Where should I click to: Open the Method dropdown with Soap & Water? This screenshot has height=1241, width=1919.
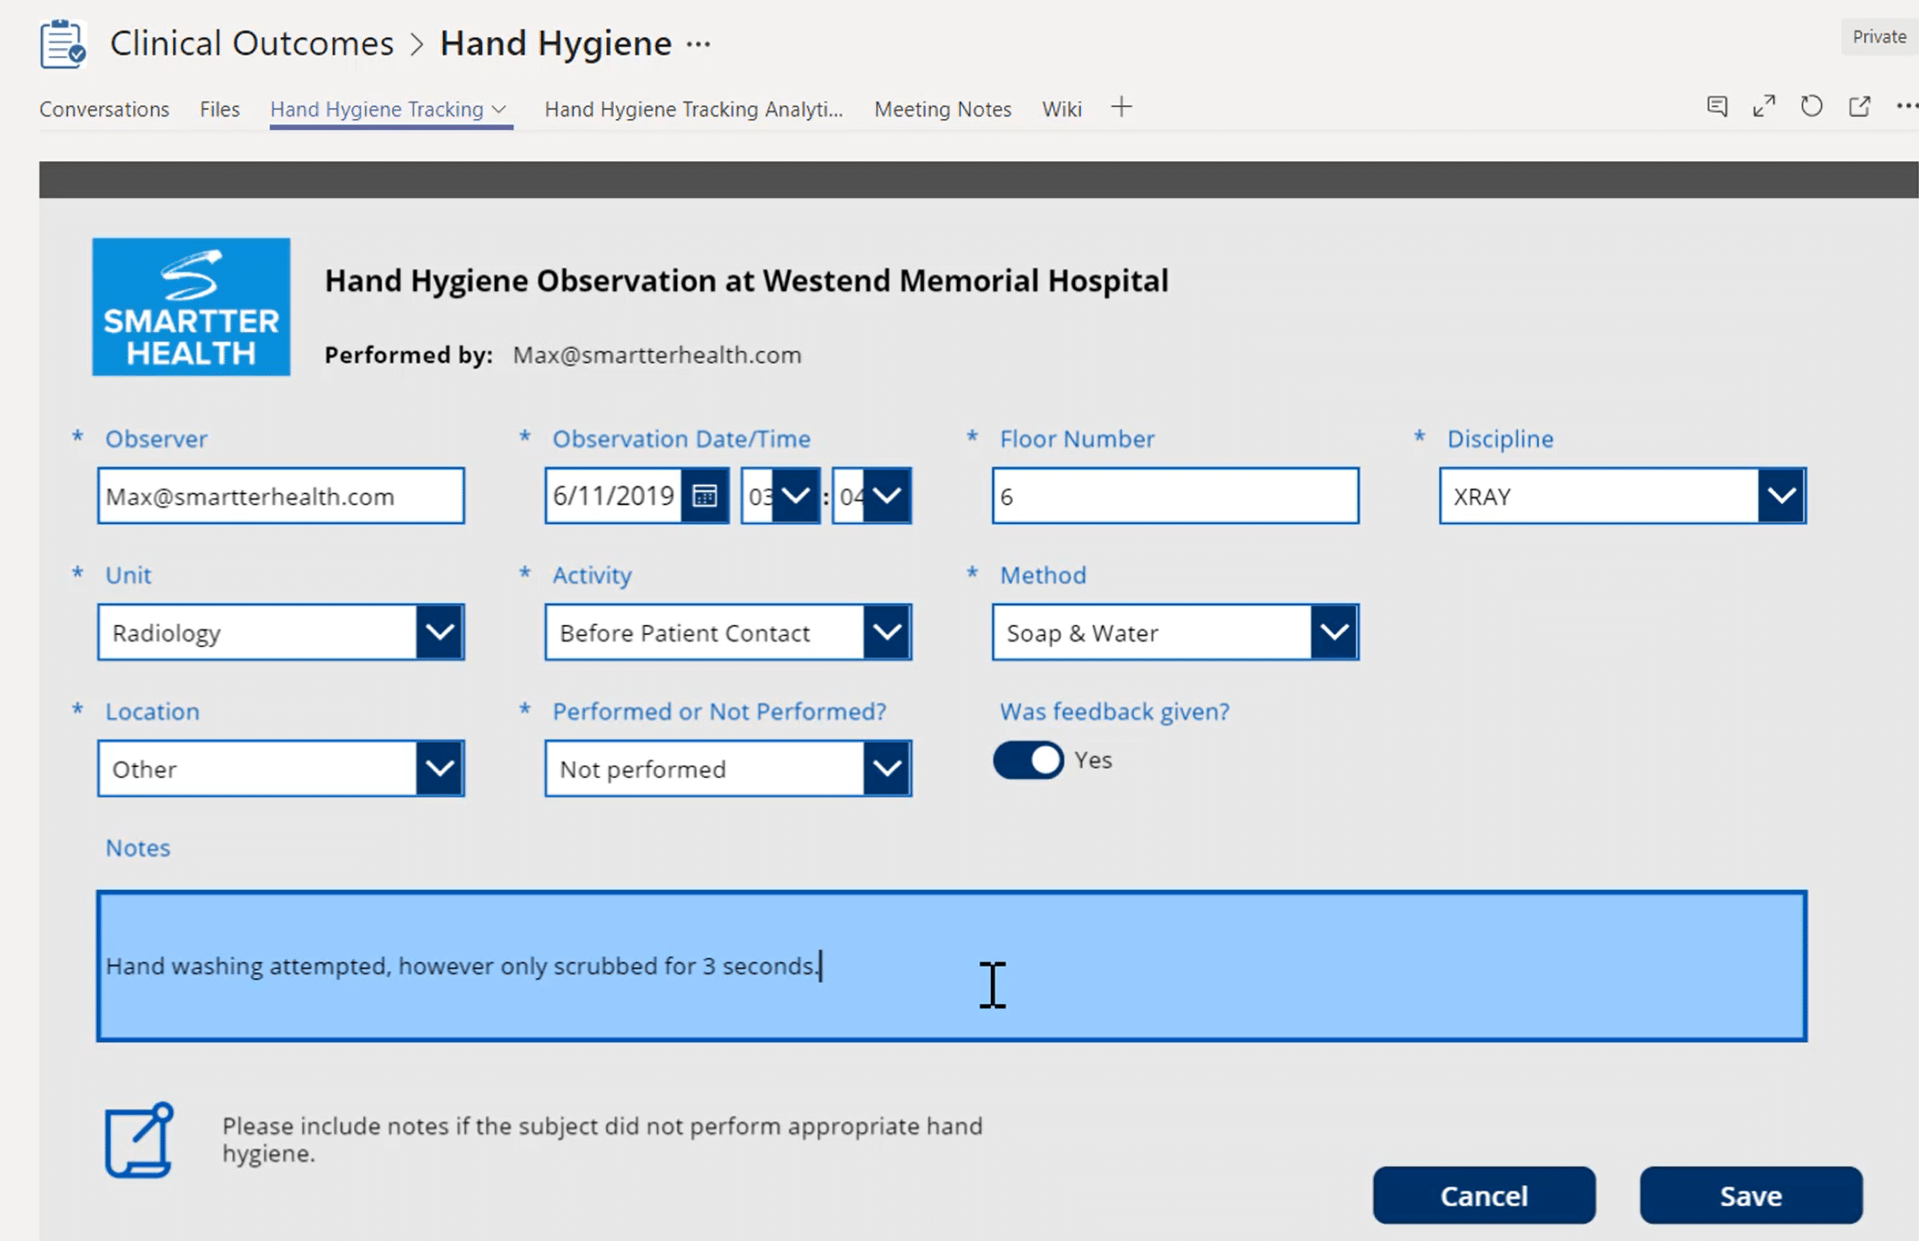(1334, 632)
